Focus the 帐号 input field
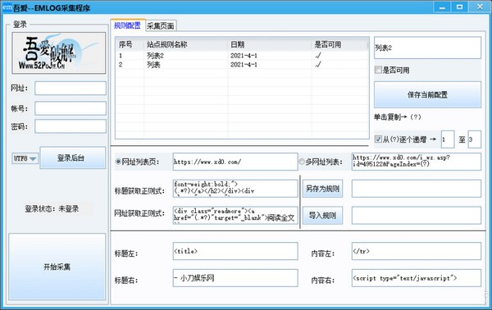The height and width of the screenshot is (310, 492). click(71, 108)
